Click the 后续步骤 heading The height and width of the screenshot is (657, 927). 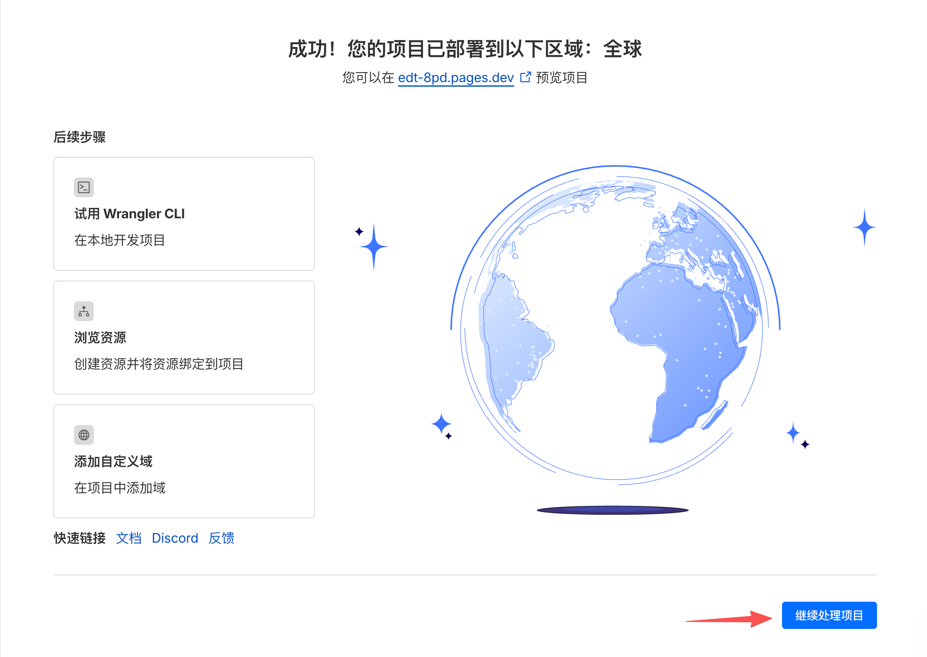click(x=80, y=137)
